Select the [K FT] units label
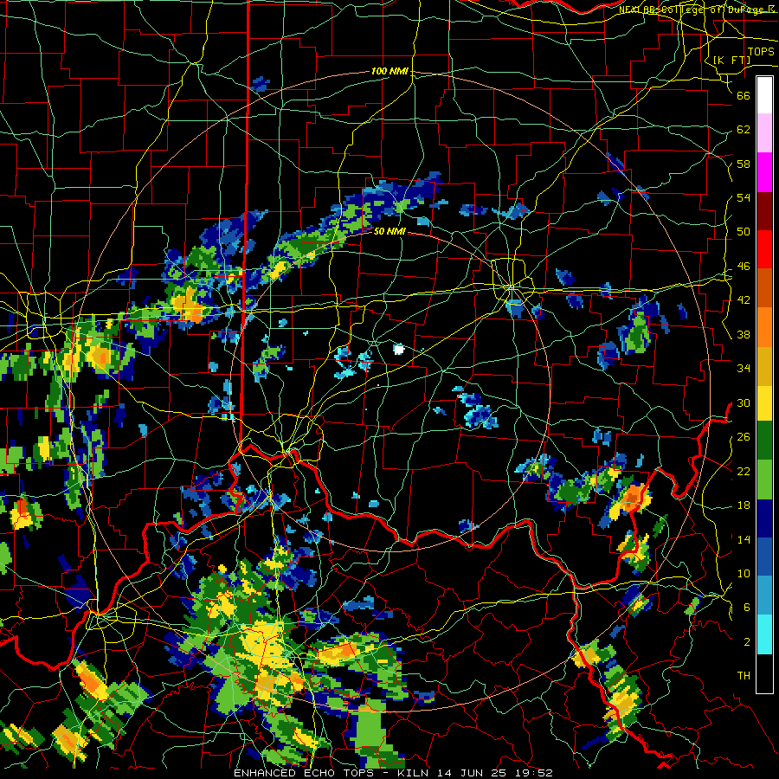Screen dimensions: 779x779 pyautogui.click(x=731, y=60)
